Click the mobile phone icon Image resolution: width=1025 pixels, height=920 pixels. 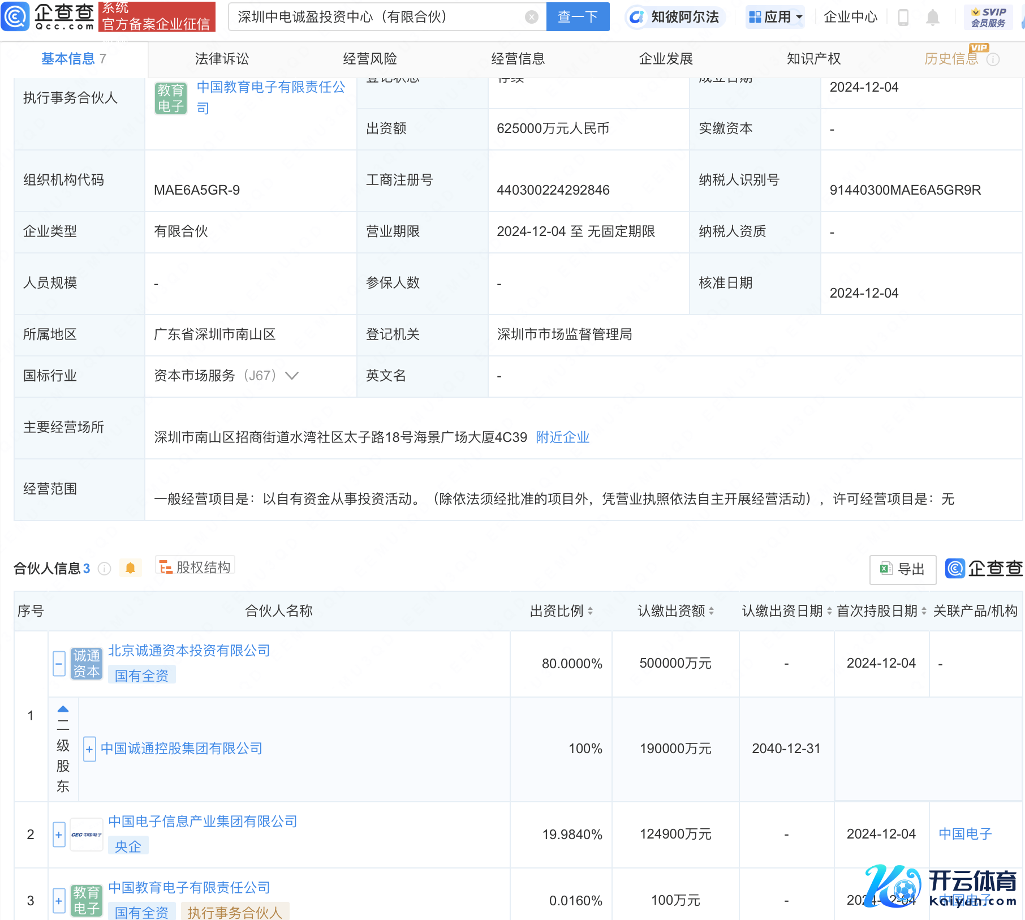pos(903,18)
